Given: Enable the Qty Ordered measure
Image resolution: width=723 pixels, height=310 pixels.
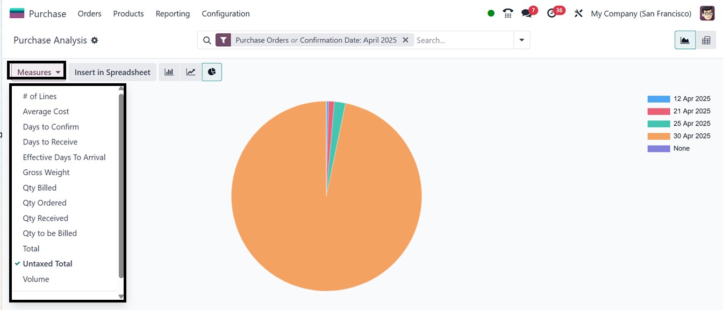Looking at the screenshot, I should click(45, 203).
